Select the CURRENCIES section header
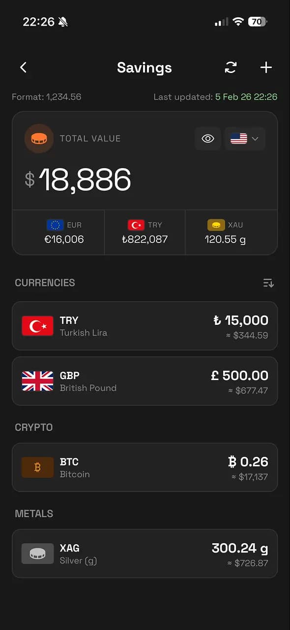290x630 pixels. 44,282
